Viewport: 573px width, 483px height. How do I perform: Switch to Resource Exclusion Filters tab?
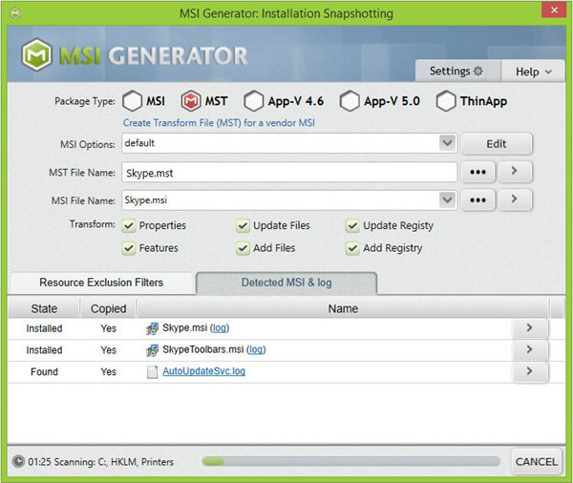point(101,283)
